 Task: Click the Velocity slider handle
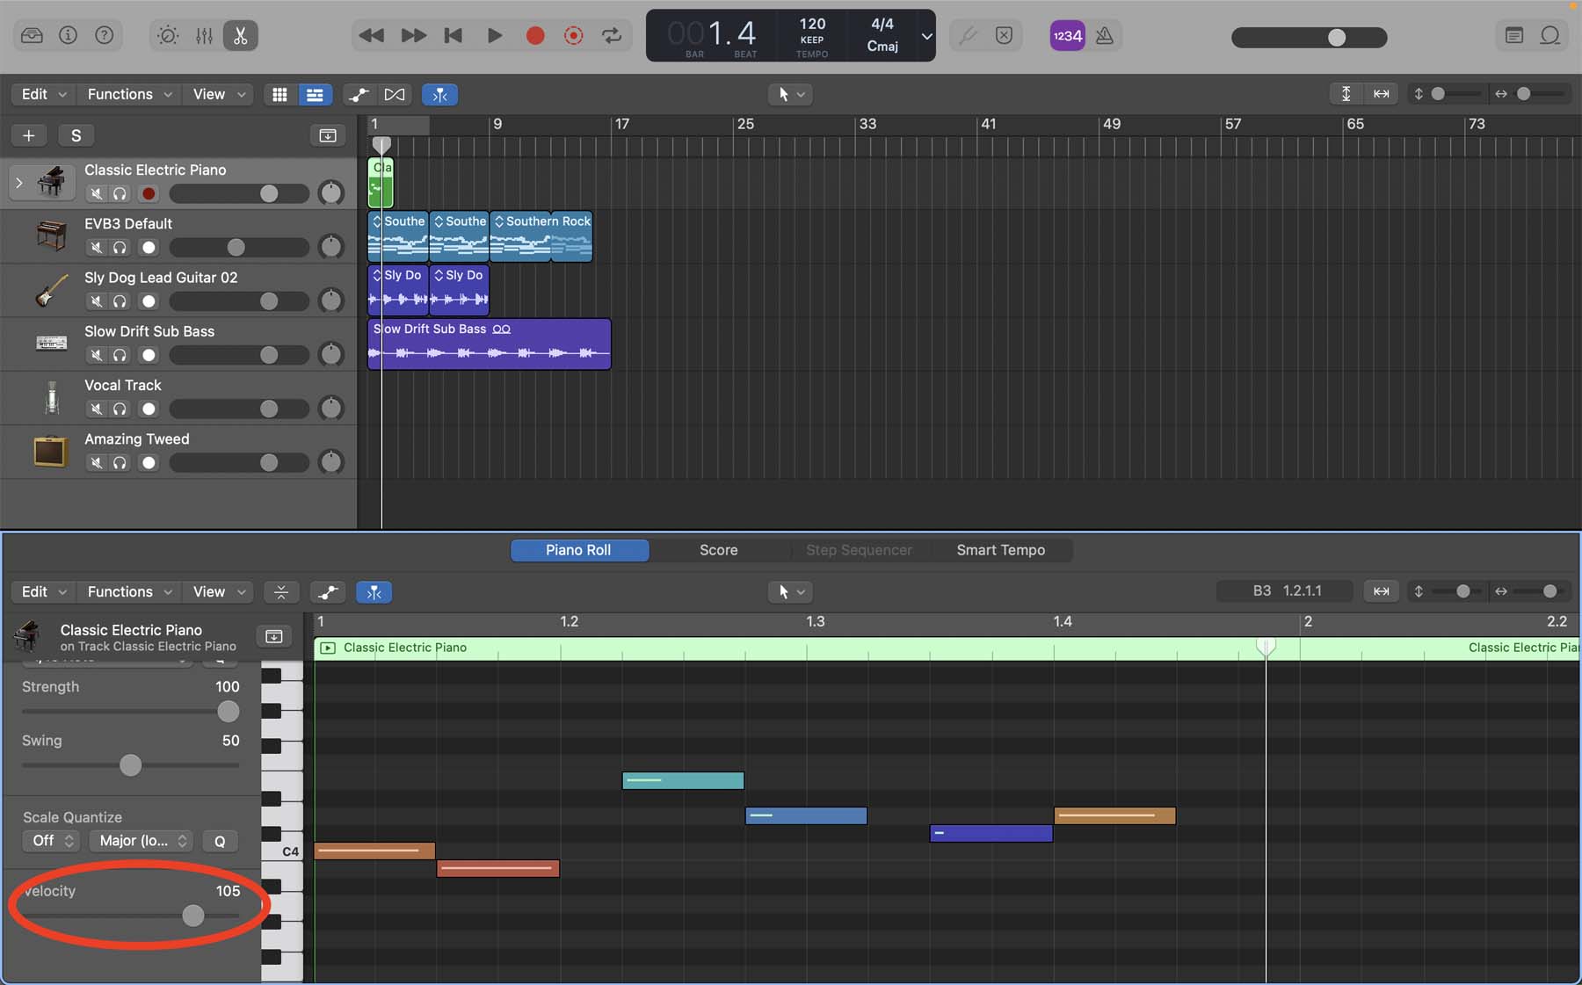(x=193, y=916)
